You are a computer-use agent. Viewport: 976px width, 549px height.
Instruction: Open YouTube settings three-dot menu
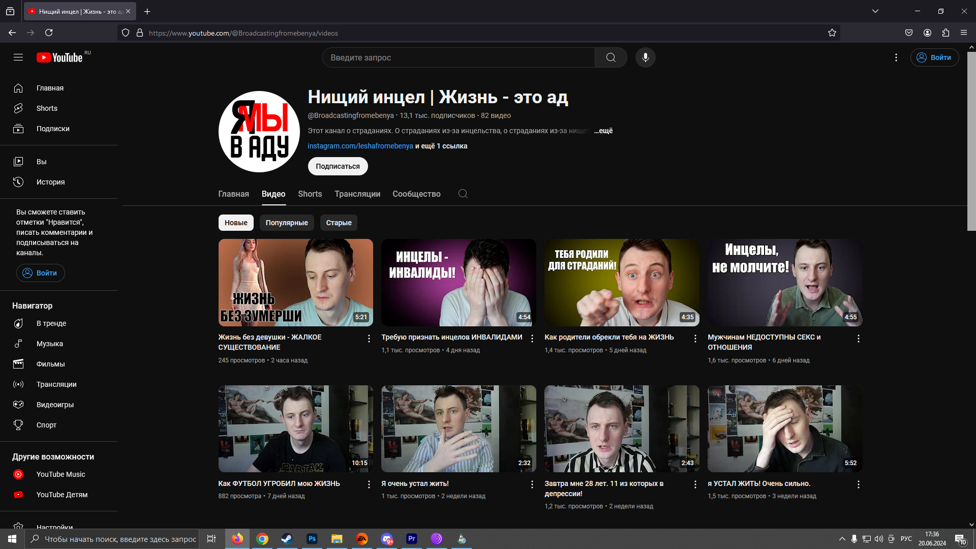pyautogui.click(x=896, y=57)
